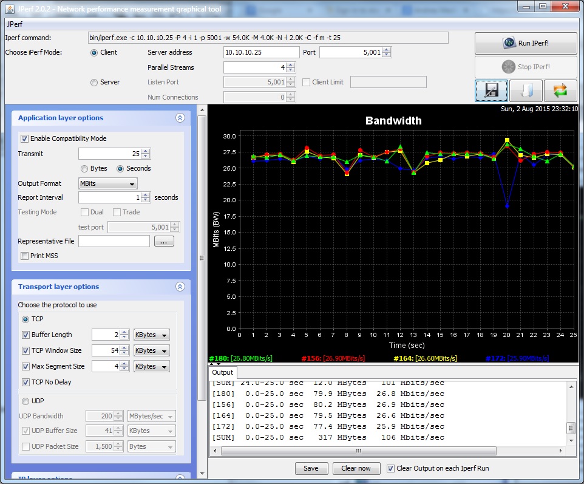Click blue #172 stream legend entry
Viewport: 584px width, 484px height.
coord(517,358)
